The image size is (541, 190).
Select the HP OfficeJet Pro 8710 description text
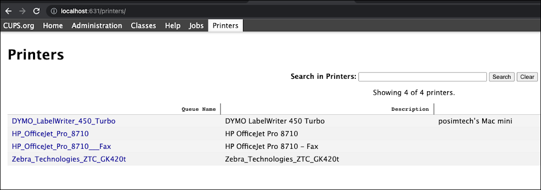pos(261,133)
